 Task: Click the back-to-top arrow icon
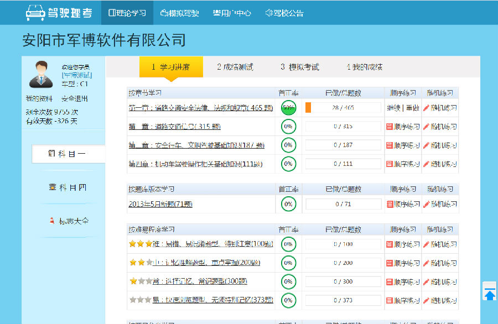point(490,291)
